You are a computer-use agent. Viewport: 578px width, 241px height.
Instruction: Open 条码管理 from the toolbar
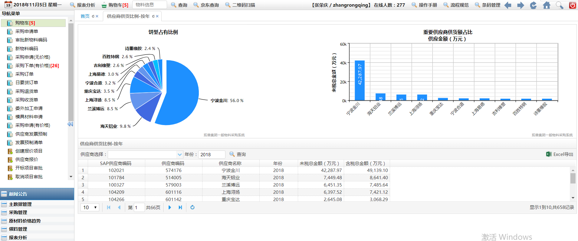tap(488, 5)
